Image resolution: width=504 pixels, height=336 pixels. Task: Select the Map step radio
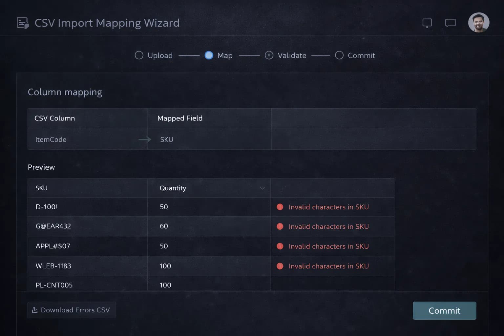[209, 55]
